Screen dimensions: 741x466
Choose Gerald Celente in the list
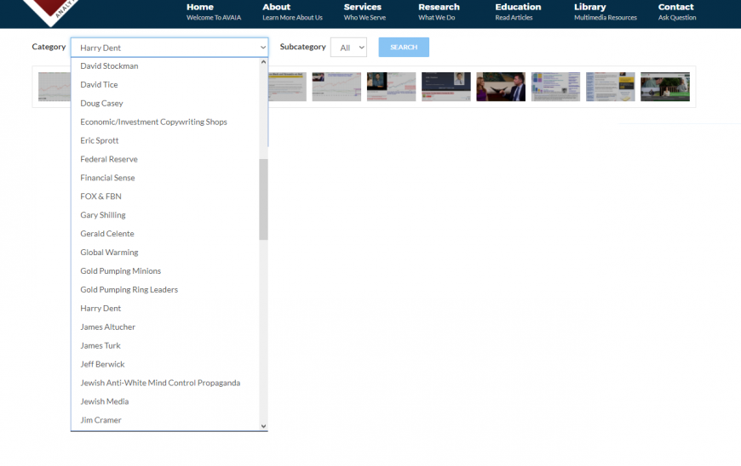click(107, 234)
